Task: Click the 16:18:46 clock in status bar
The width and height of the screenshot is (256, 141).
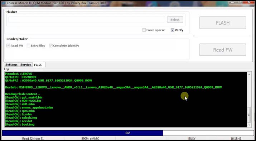Action: point(236,139)
